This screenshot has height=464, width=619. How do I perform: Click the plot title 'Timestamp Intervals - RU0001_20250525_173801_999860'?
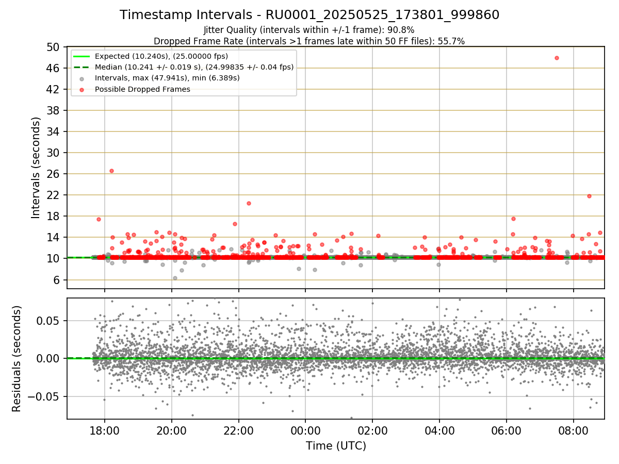click(309, 15)
